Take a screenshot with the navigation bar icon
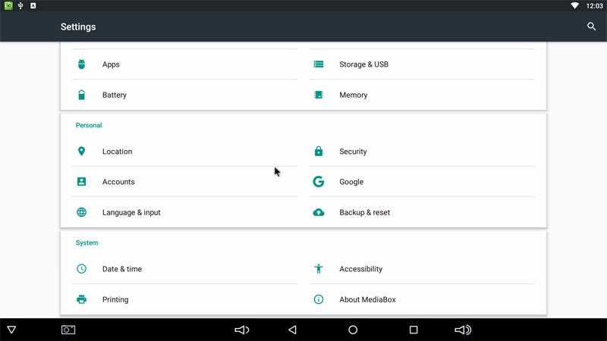Viewport: 607px width, 341px height. click(68, 330)
